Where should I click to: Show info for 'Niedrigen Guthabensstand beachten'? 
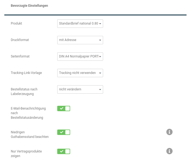169,132
